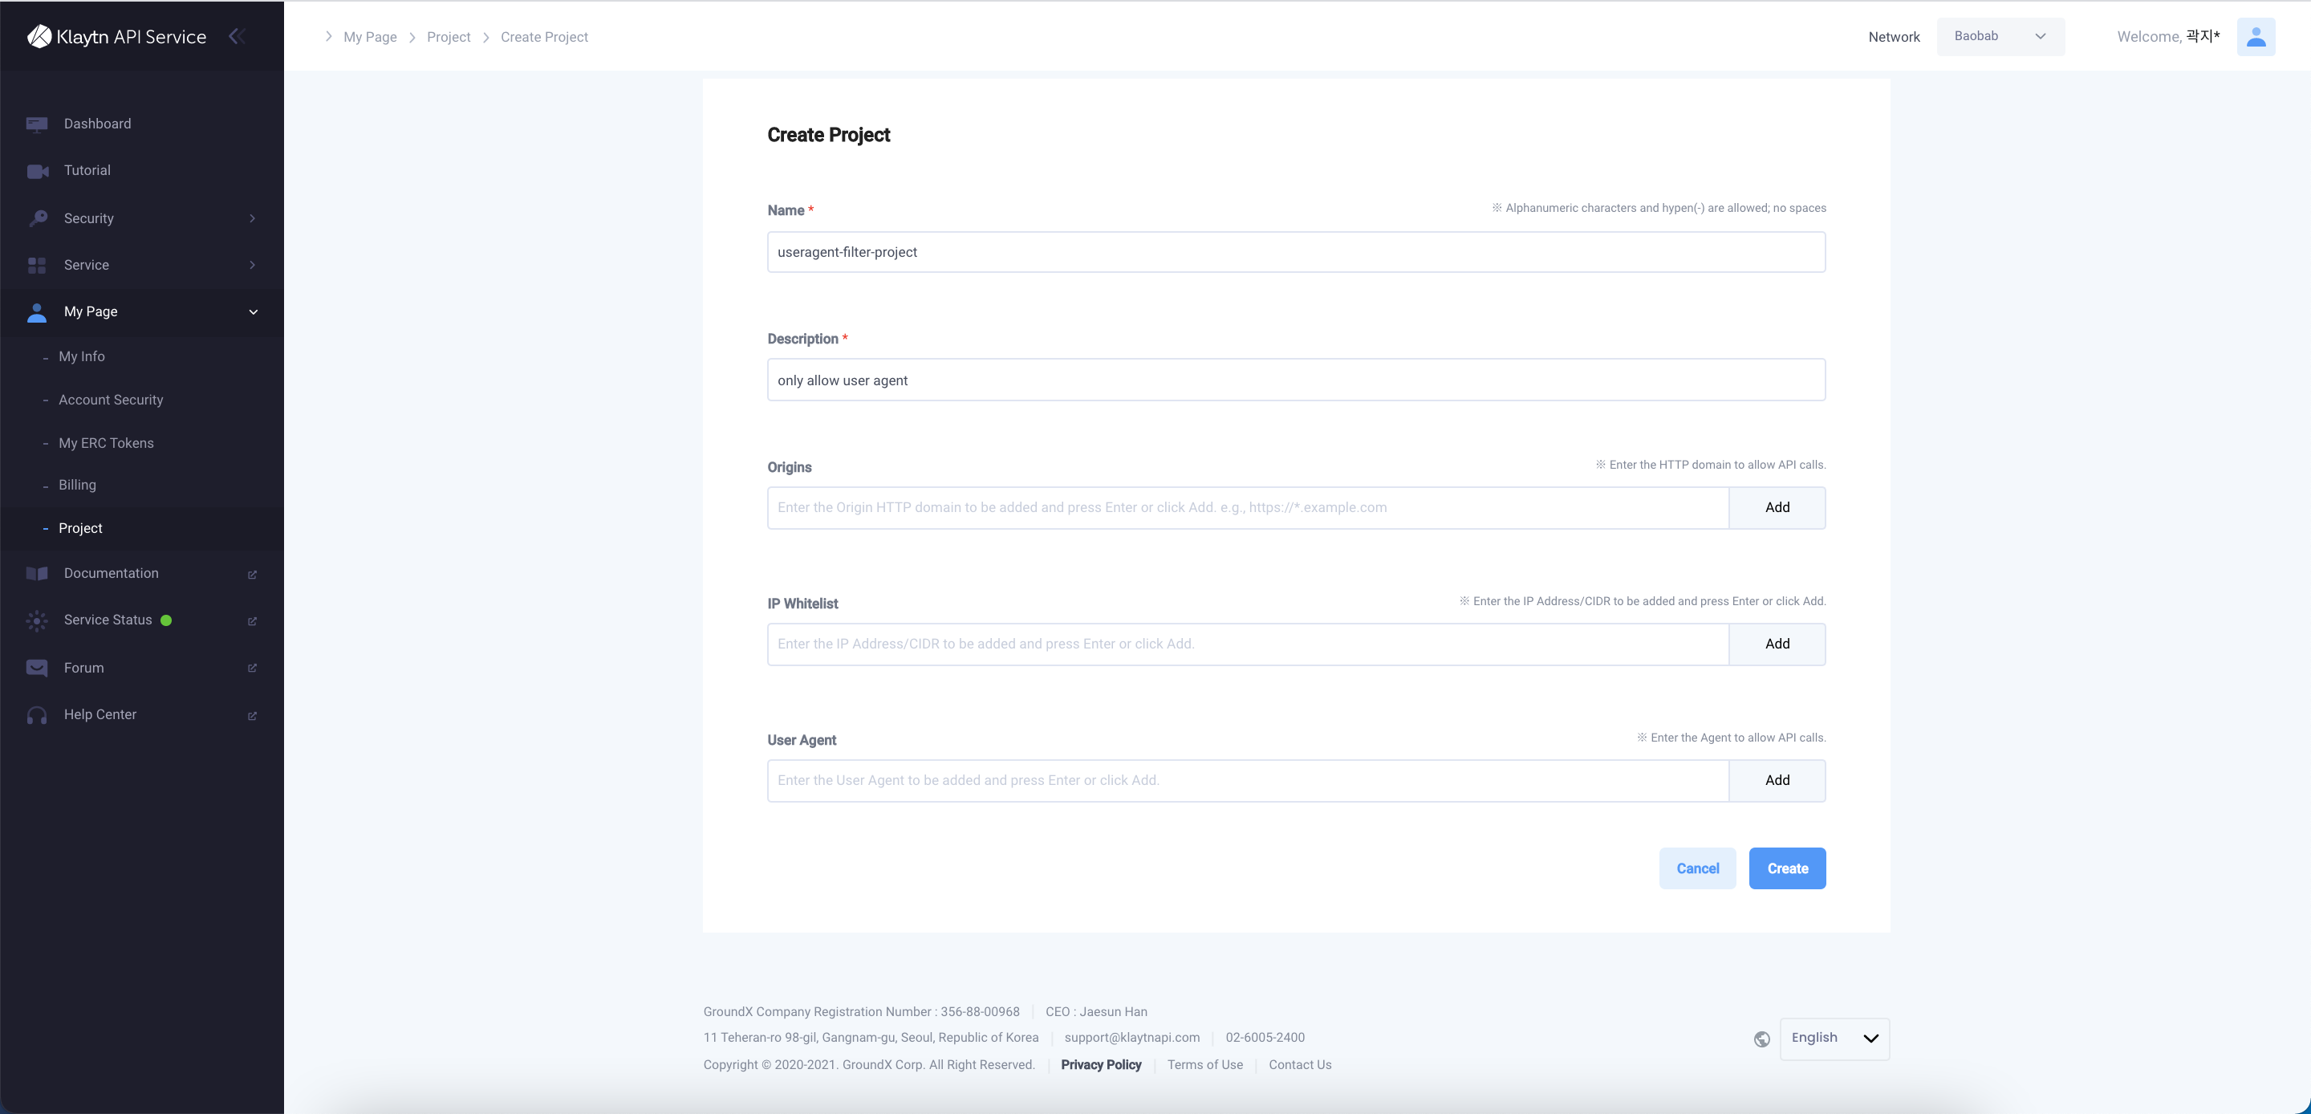The width and height of the screenshot is (2311, 1114).
Task: Click the My Page user profile icon
Action: click(x=2255, y=35)
